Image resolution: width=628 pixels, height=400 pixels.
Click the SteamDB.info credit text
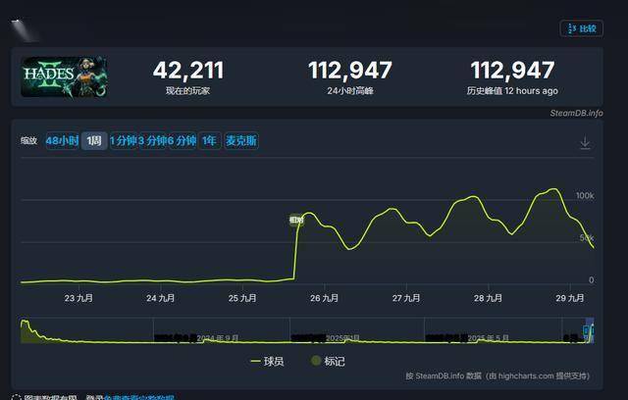(x=576, y=113)
